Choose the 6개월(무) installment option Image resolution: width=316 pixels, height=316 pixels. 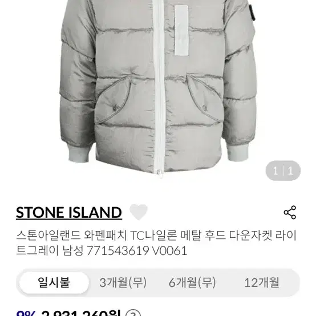tap(192, 282)
